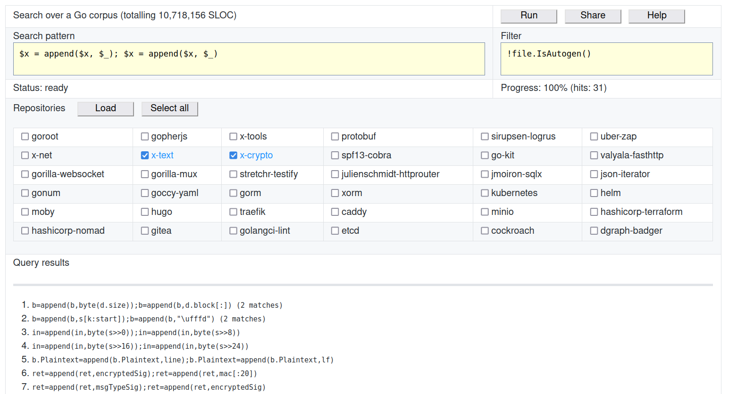
Task: Check the uber-zap repository box
Action: [x=594, y=137]
